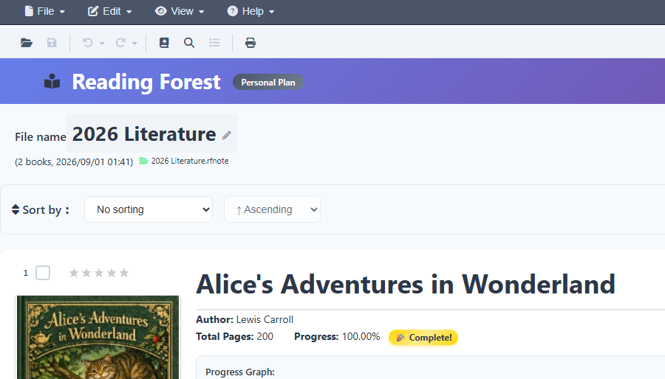Click the Progress value 100.00%
The image size is (665, 379).
coord(361,336)
